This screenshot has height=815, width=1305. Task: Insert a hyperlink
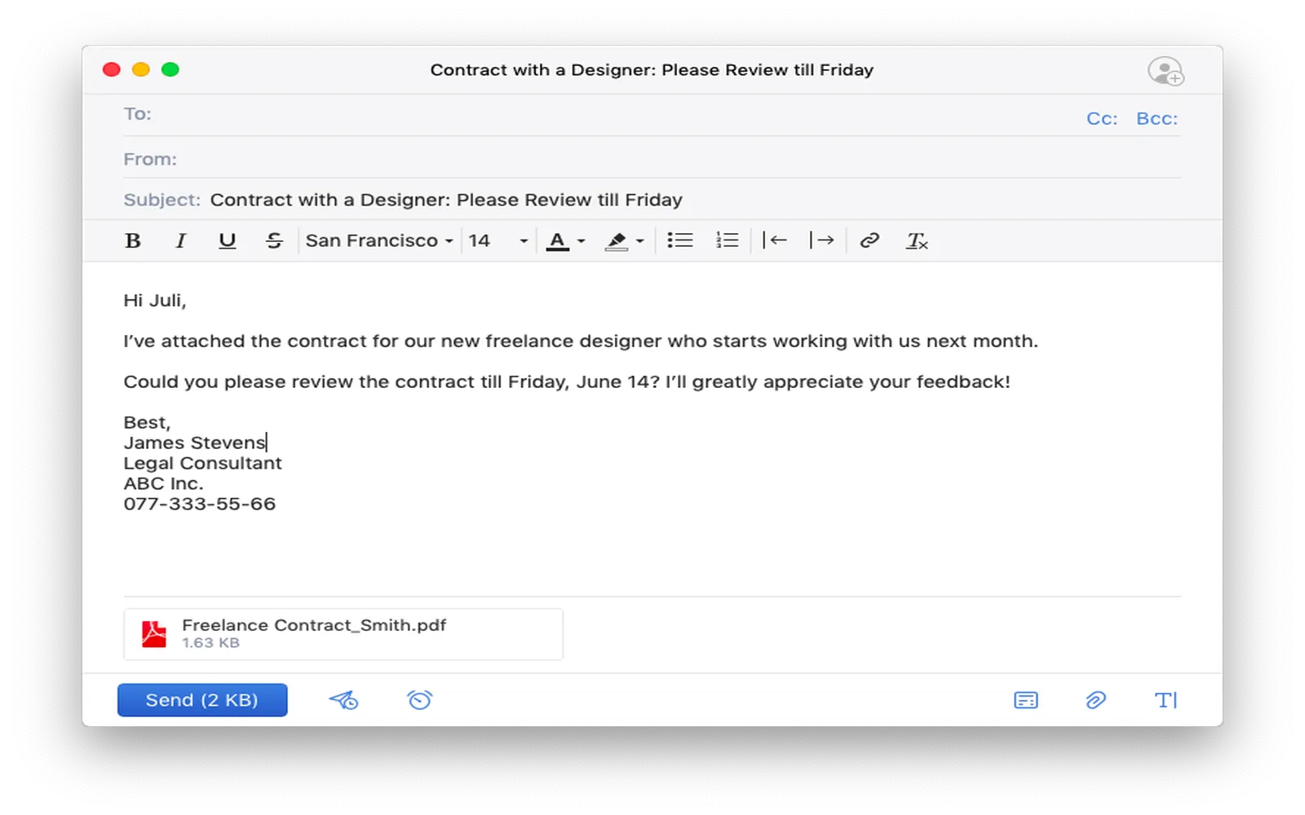[x=869, y=240]
